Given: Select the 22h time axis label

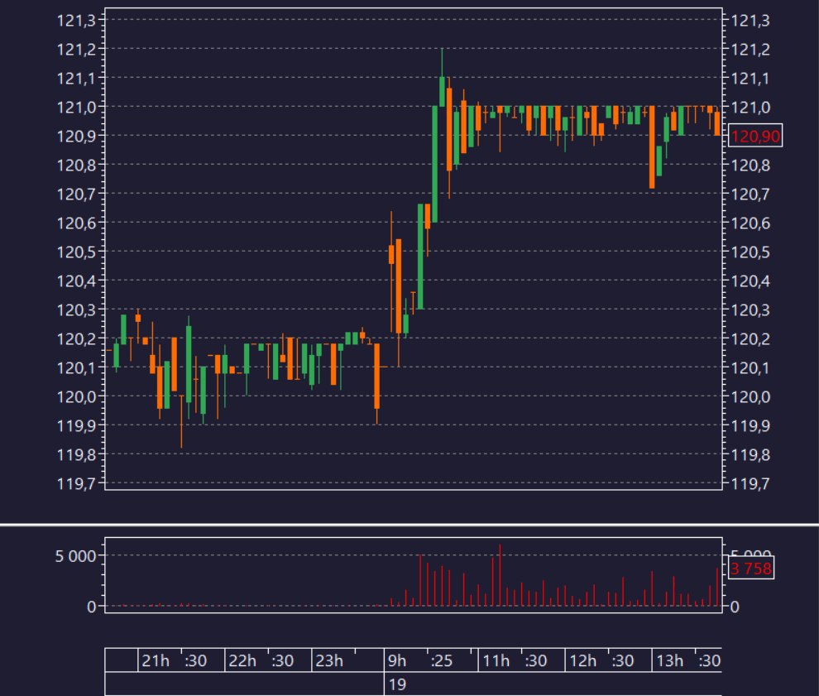Looking at the screenshot, I should click(242, 661).
